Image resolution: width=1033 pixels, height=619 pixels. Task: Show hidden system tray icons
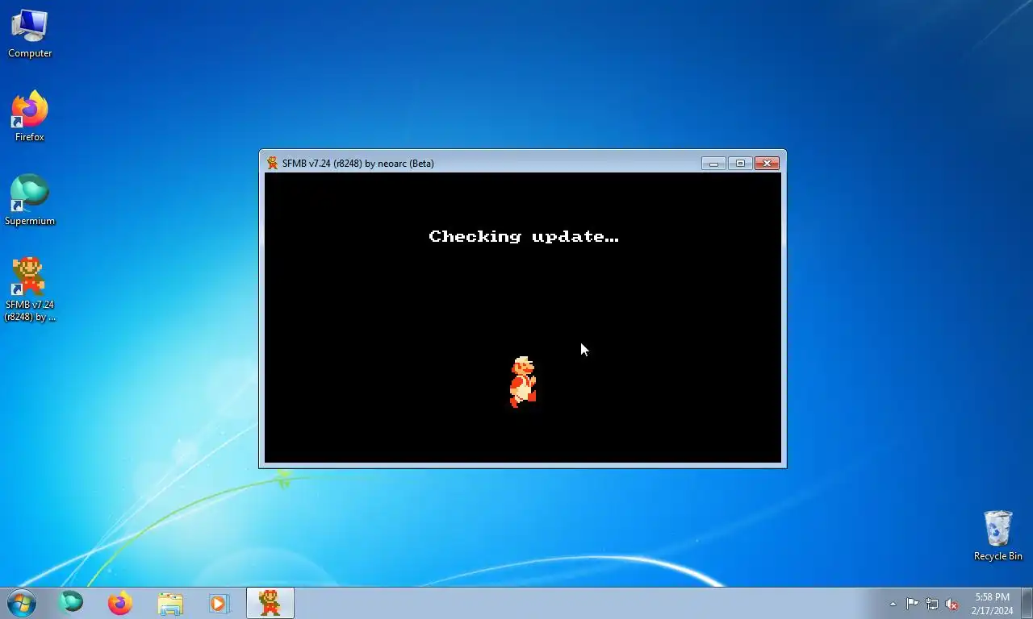coord(893,604)
